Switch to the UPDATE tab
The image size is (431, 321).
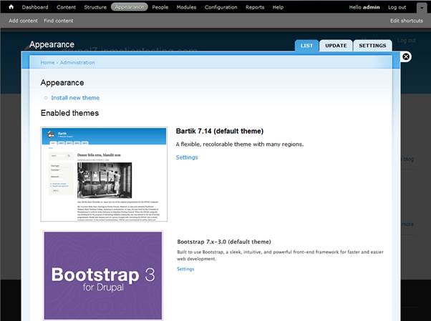[x=336, y=46]
